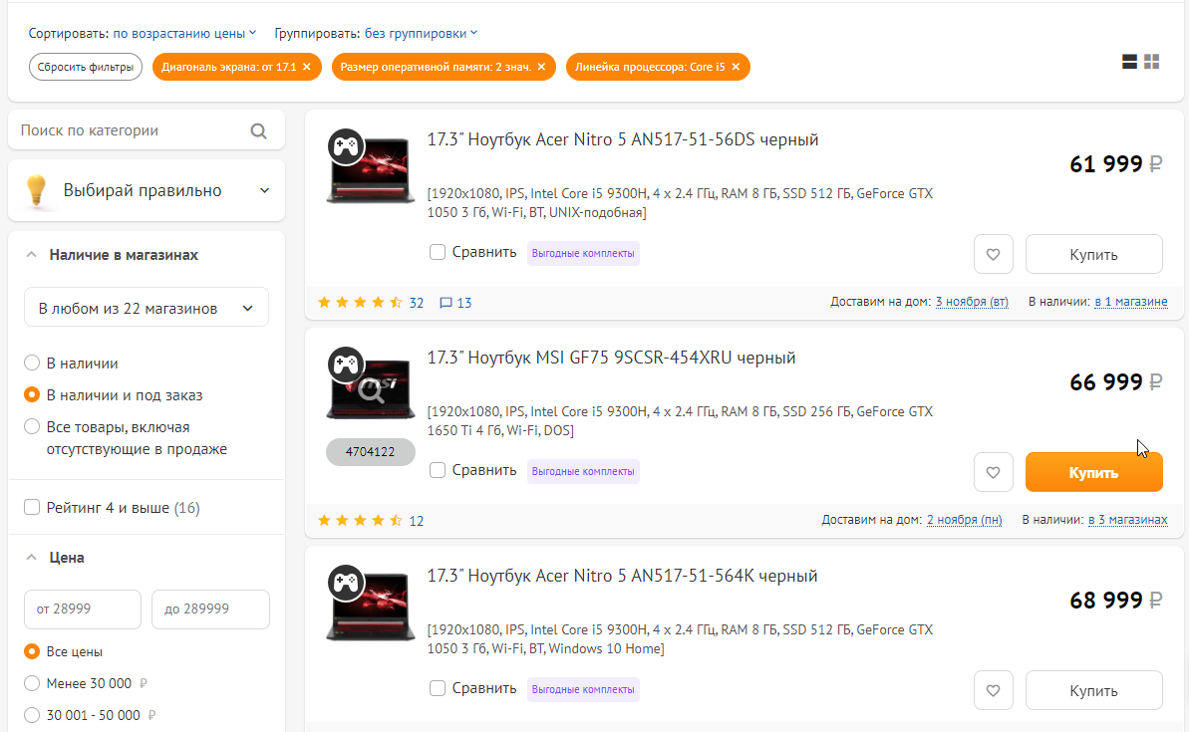Click Купить for Acer Nitro 5 AN517-51-56DS
The image size is (1189, 732).
1093,255
